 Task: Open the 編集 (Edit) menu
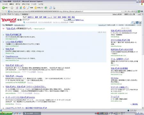[x=12, y=4]
